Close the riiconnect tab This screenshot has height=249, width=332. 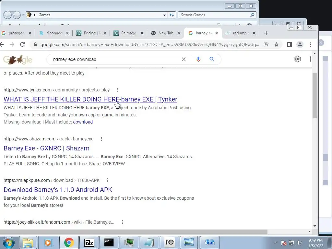[x=67, y=33]
